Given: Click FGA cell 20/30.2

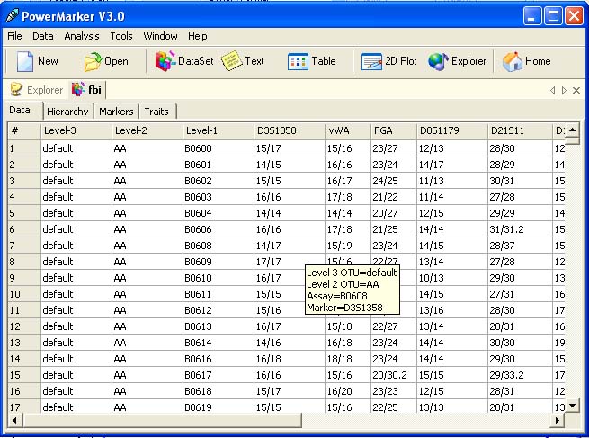Looking at the screenshot, I should pos(394,375).
